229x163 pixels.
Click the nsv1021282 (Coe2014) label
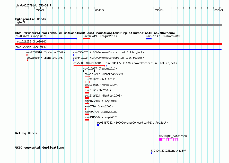(x=31, y=41)
